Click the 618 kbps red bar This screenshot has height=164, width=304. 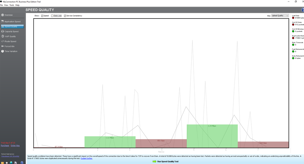263,145
